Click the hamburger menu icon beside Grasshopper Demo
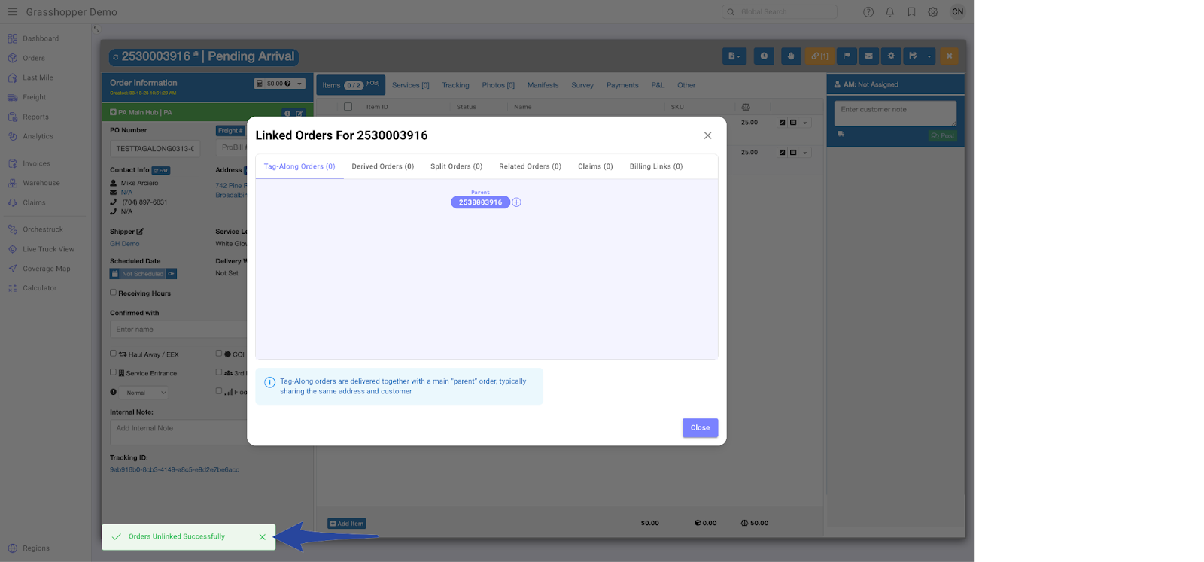 12,12
